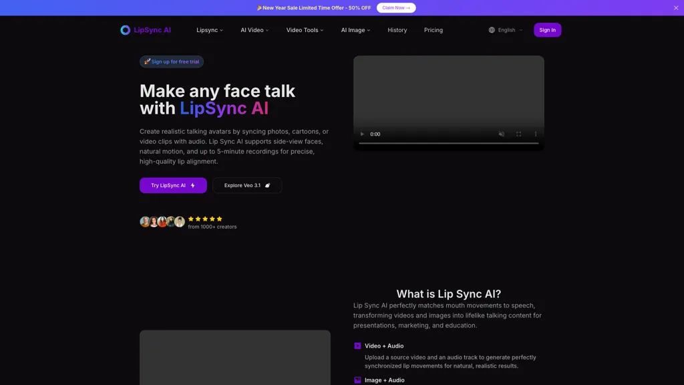The width and height of the screenshot is (684, 385).
Task: Expand the AI Video menu
Action: [253, 29]
